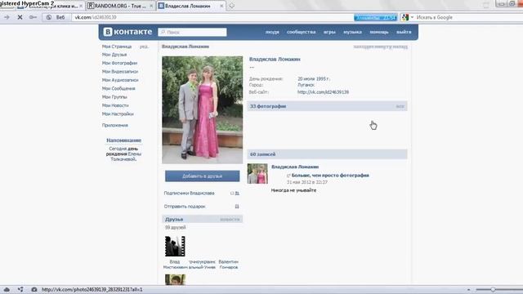The height and width of the screenshot is (294, 523).
Task: Open the profile website link http://vk.com/id24639139
Action: (324, 92)
